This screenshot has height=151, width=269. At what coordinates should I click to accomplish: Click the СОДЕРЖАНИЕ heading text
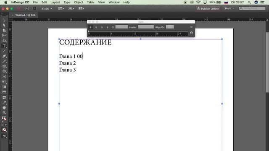click(85, 42)
